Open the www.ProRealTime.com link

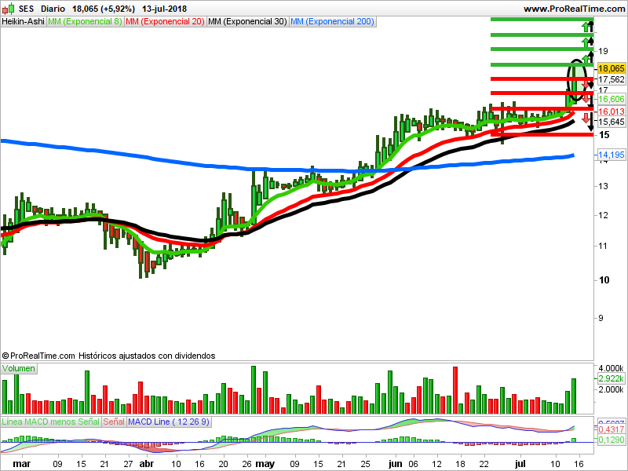tap(573, 9)
